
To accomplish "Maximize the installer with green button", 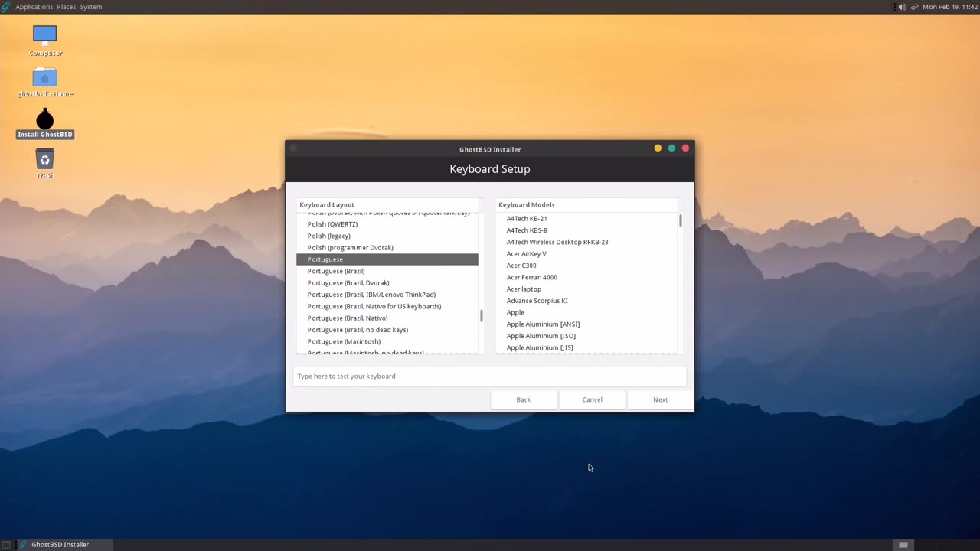I will (671, 148).
